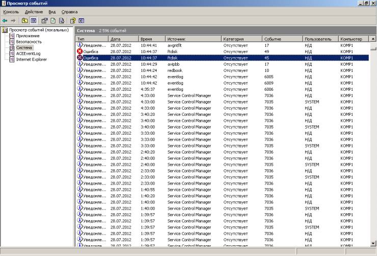
Task: Open the Вид menu
Action: click(x=52, y=12)
